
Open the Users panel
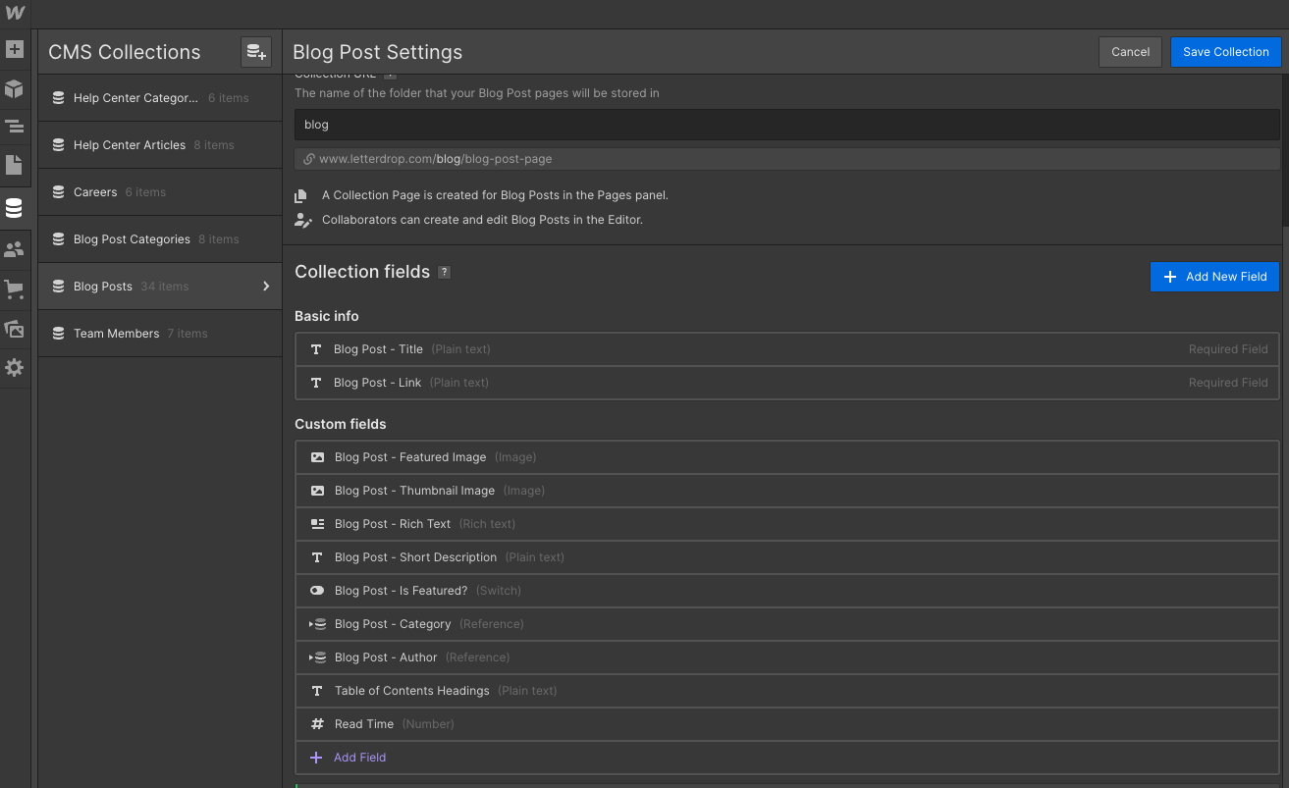pos(15,249)
